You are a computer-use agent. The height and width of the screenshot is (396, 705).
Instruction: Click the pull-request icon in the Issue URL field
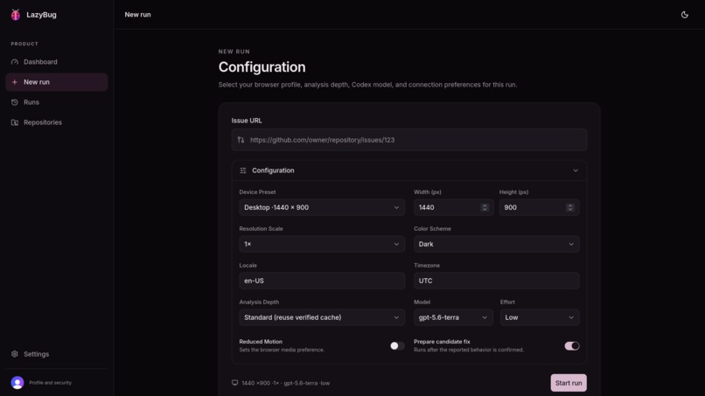tap(241, 140)
